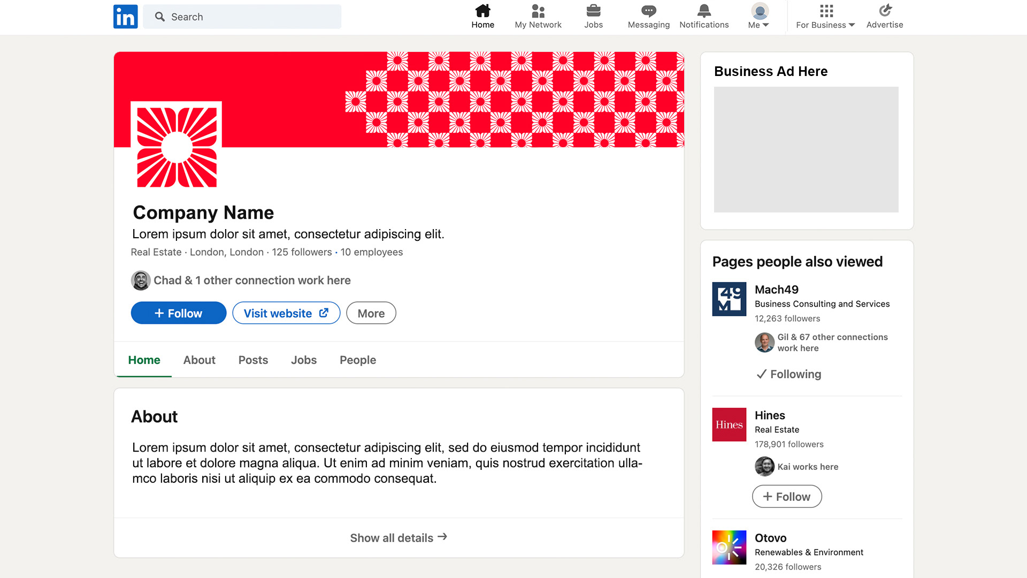The image size is (1027, 578).
Task: Click the LinkedIn logo icon
Action: 125,17
